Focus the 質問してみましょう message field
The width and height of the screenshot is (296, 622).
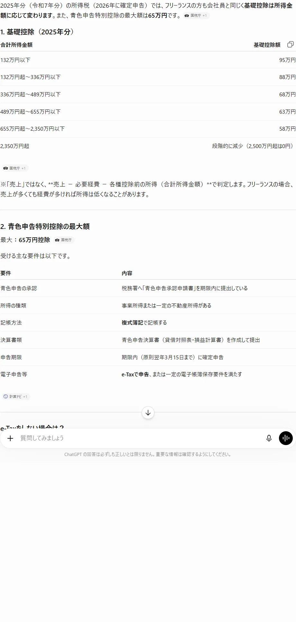tap(140, 438)
